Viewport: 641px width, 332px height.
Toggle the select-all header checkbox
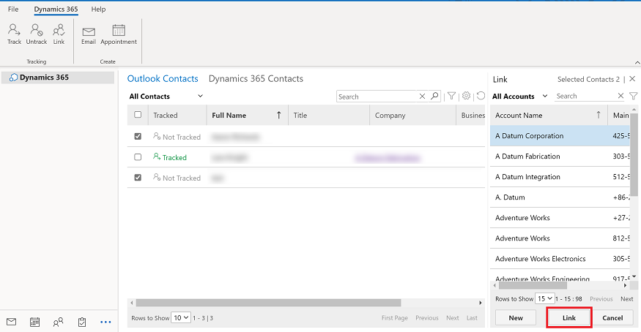click(x=138, y=115)
